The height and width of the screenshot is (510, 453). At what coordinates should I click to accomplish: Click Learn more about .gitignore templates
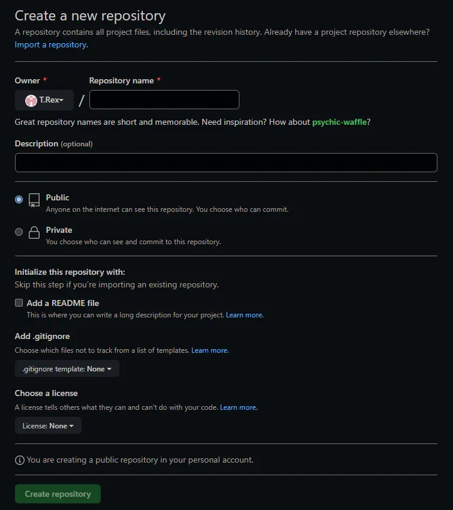(x=209, y=350)
